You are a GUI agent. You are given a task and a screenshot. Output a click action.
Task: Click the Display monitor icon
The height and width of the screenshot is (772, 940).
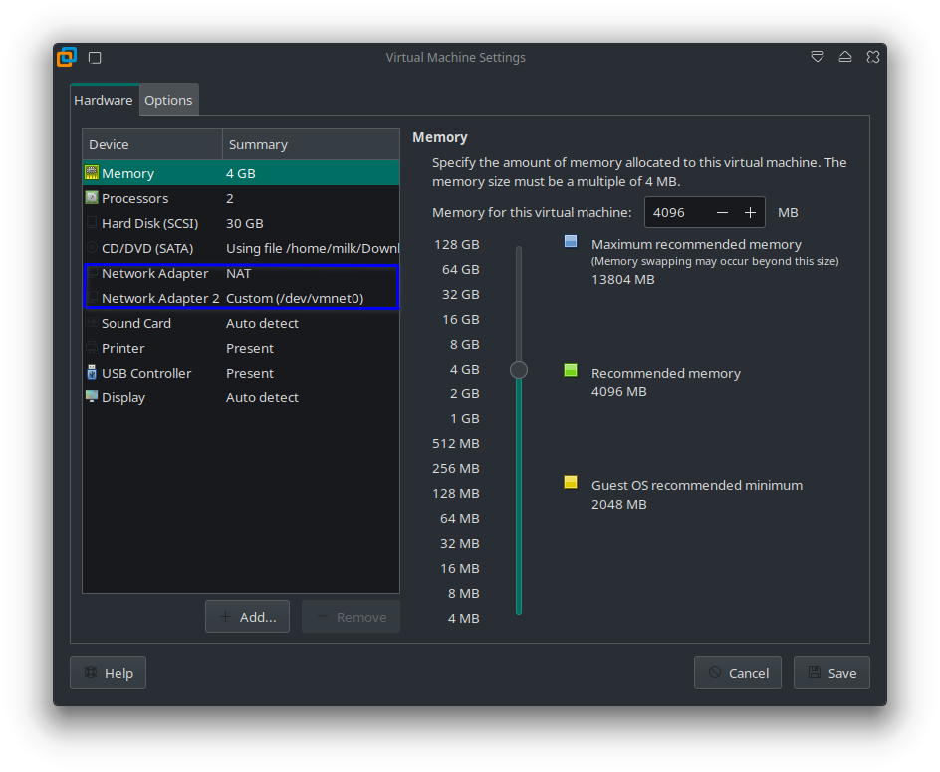[x=92, y=397]
